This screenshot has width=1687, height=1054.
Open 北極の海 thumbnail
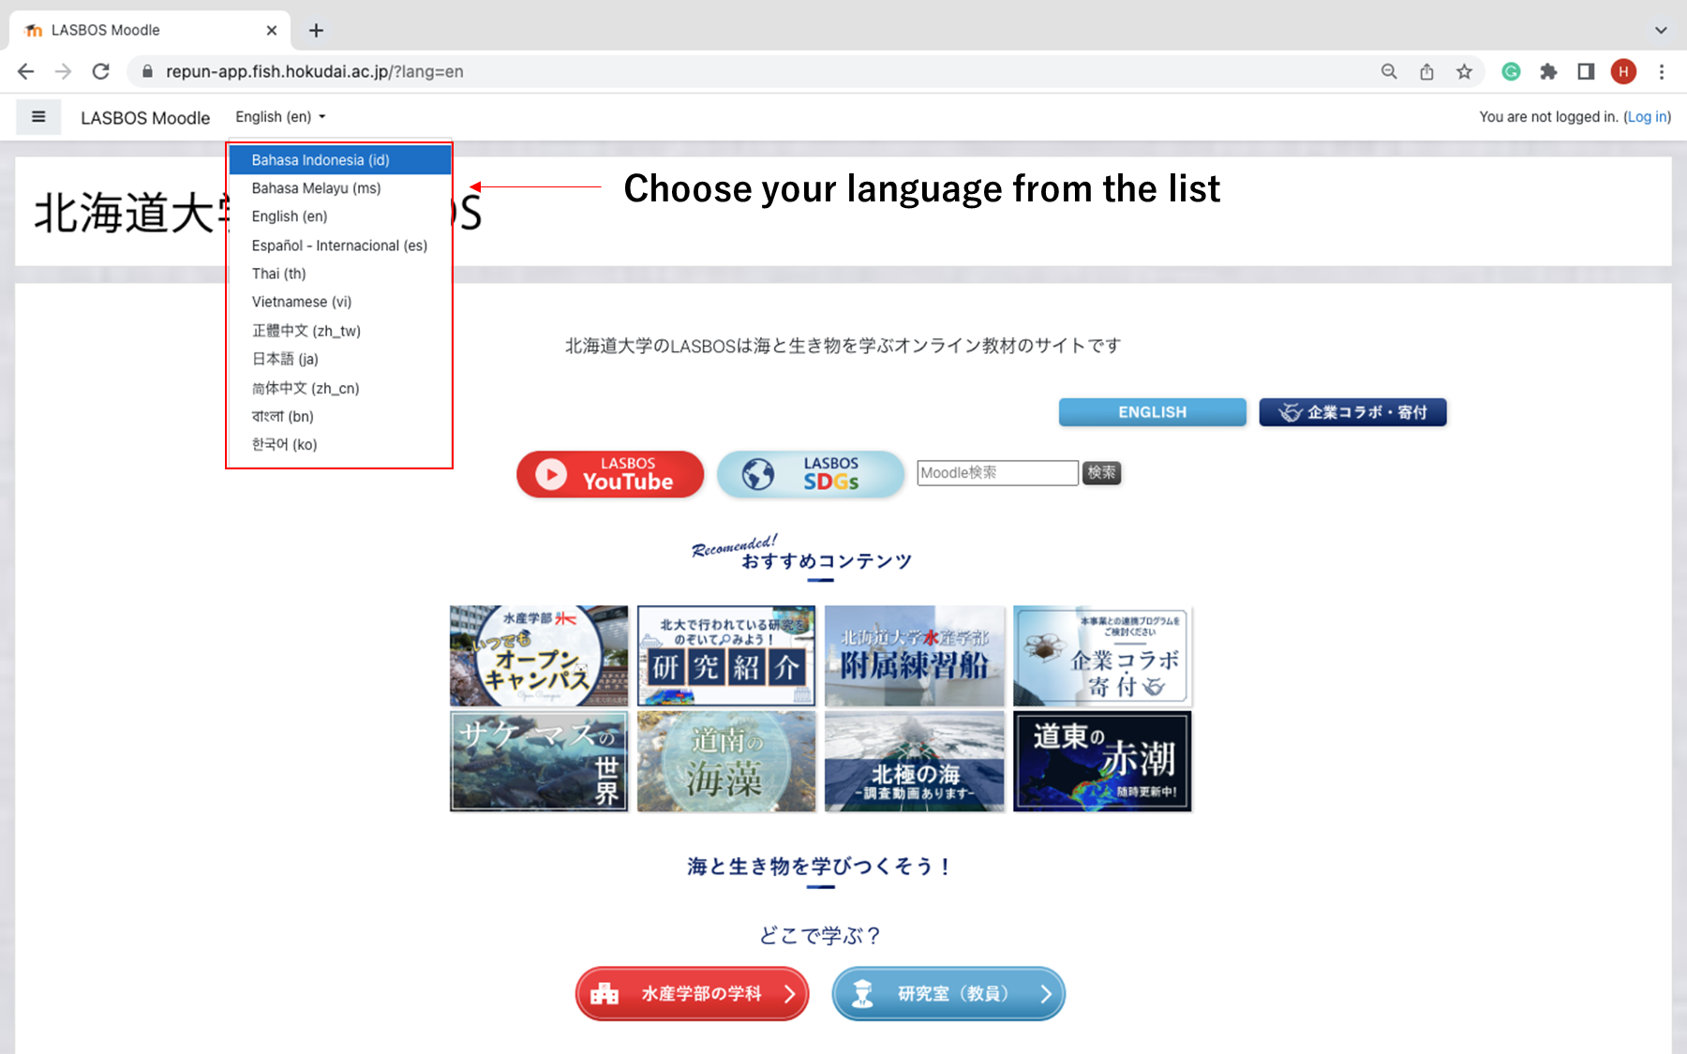pyautogui.click(x=915, y=761)
